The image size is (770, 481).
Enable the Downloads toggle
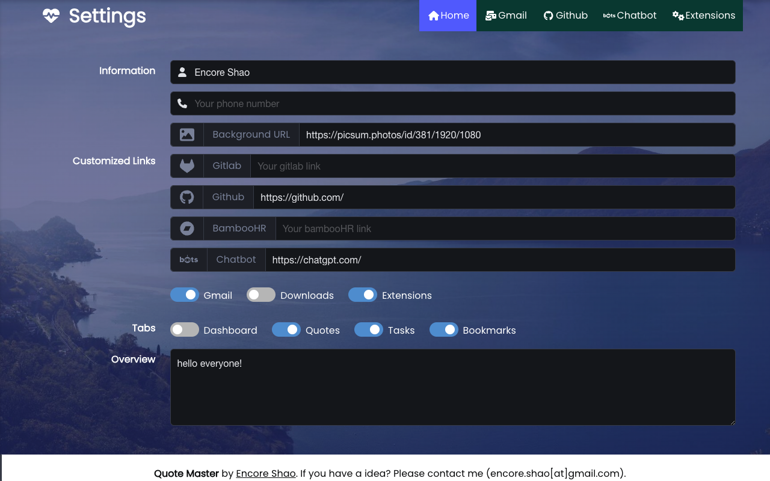(260, 295)
